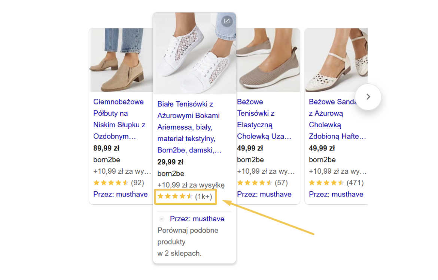Open Ciemnobeżowe Półbuty product title link
Image resolution: width=438 pixels, height=280 pixels.
pos(119,119)
